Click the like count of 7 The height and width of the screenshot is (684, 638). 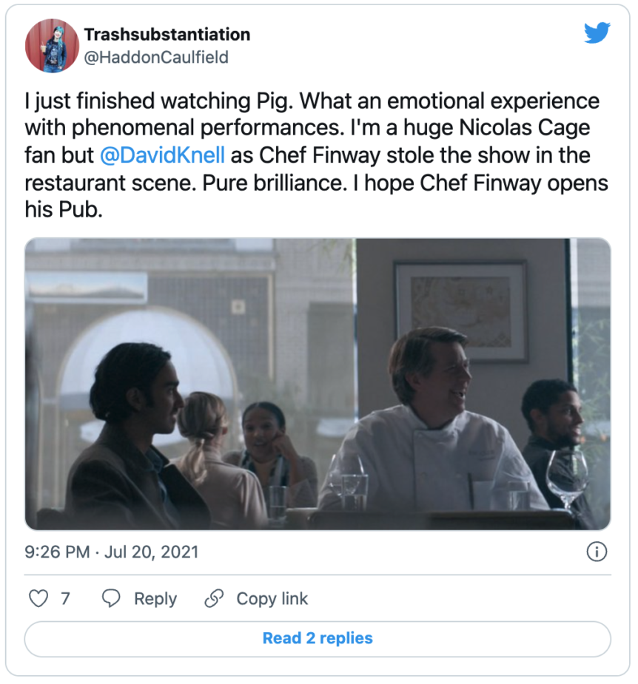pos(66,598)
